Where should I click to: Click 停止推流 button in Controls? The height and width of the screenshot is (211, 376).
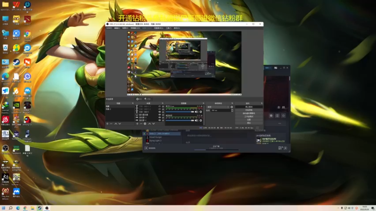(x=249, y=107)
